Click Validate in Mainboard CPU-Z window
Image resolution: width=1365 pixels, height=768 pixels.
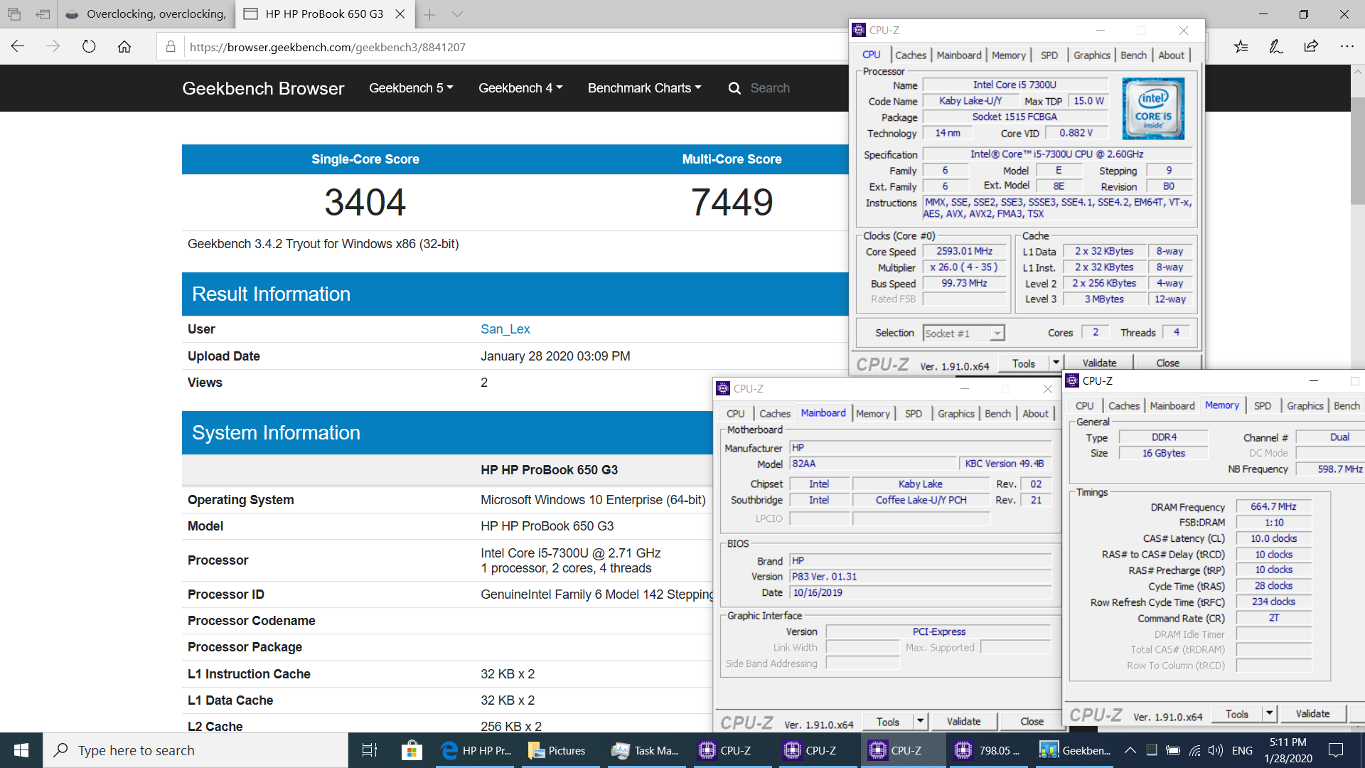(x=963, y=721)
